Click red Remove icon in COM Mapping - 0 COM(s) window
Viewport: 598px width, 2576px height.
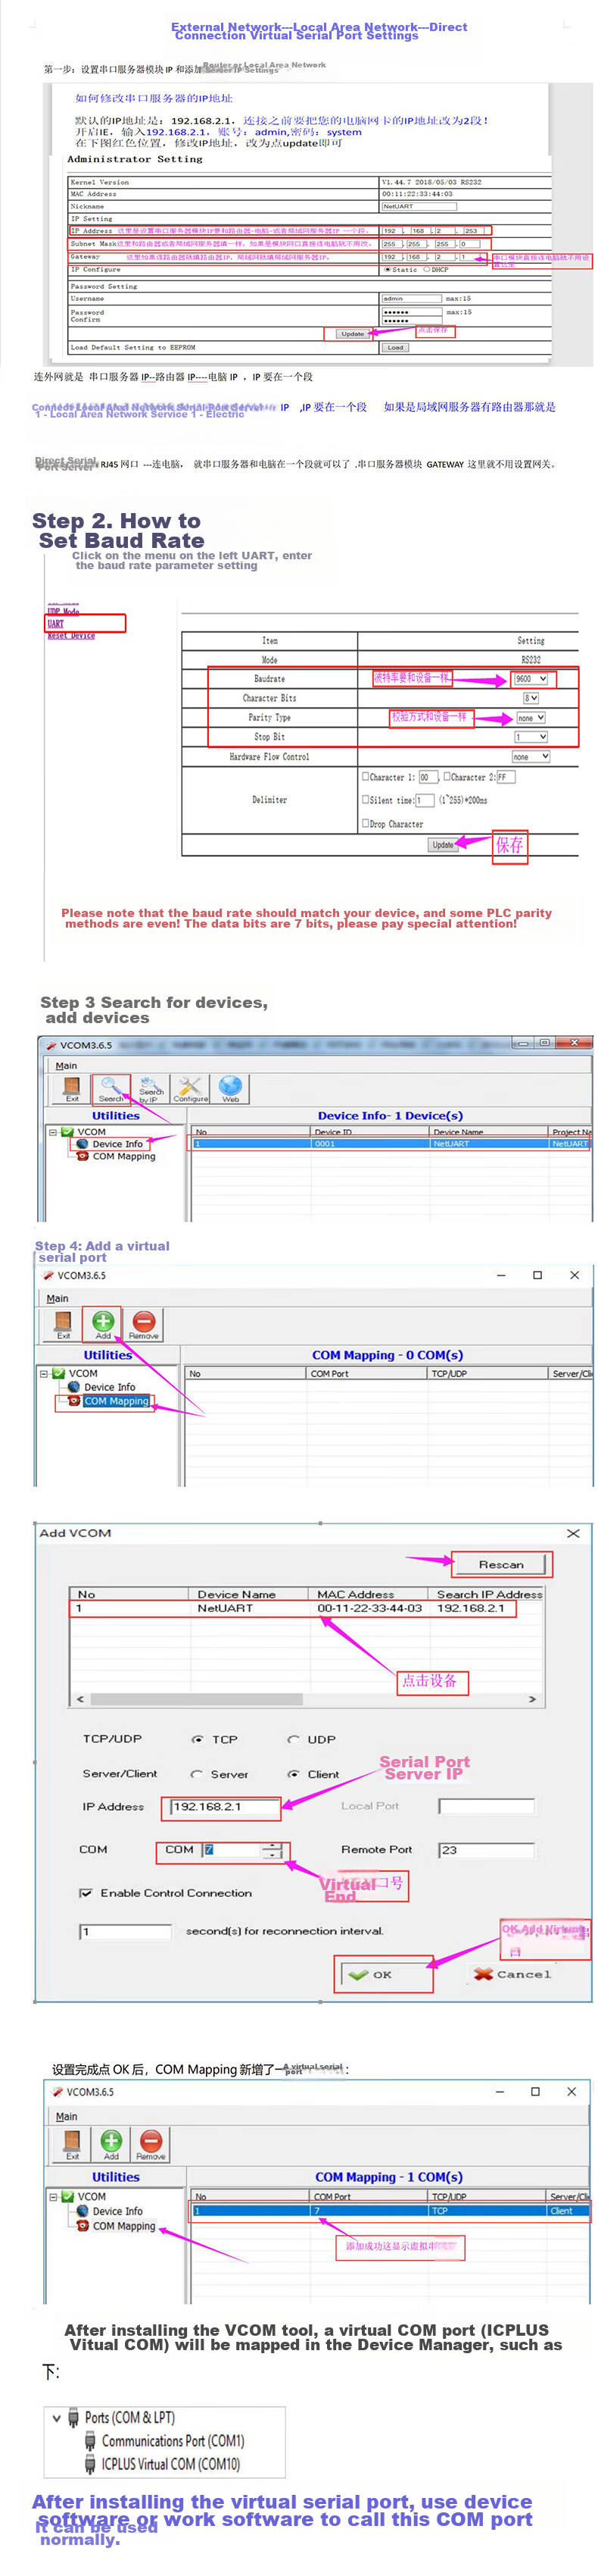(x=144, y=1324)
